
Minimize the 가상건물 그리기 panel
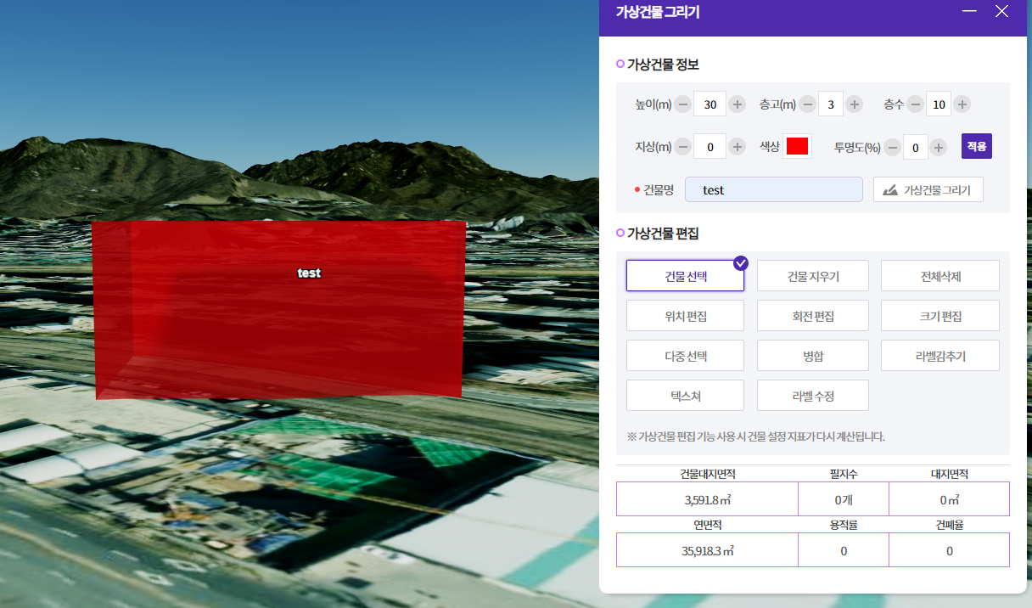[970, 11]
